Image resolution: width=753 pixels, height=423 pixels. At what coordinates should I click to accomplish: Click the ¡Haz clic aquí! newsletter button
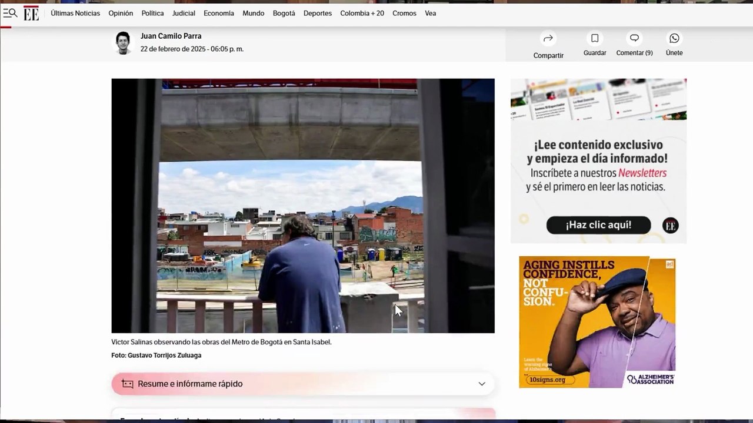coord(598,225)
